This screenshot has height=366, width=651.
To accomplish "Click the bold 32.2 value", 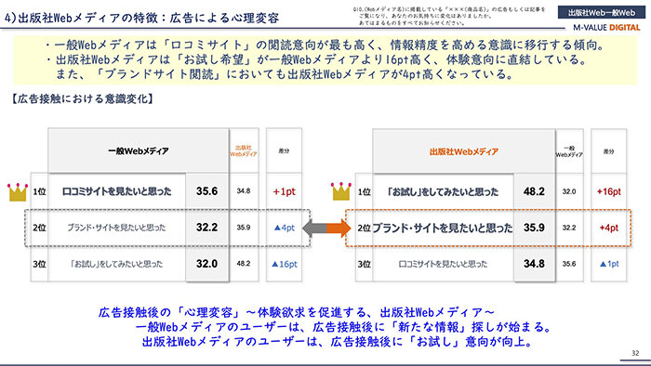I will tap(206, 228).
